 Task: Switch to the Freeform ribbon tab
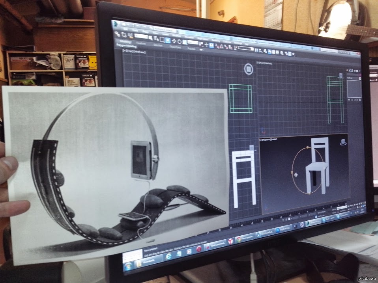tap(141, 43)
